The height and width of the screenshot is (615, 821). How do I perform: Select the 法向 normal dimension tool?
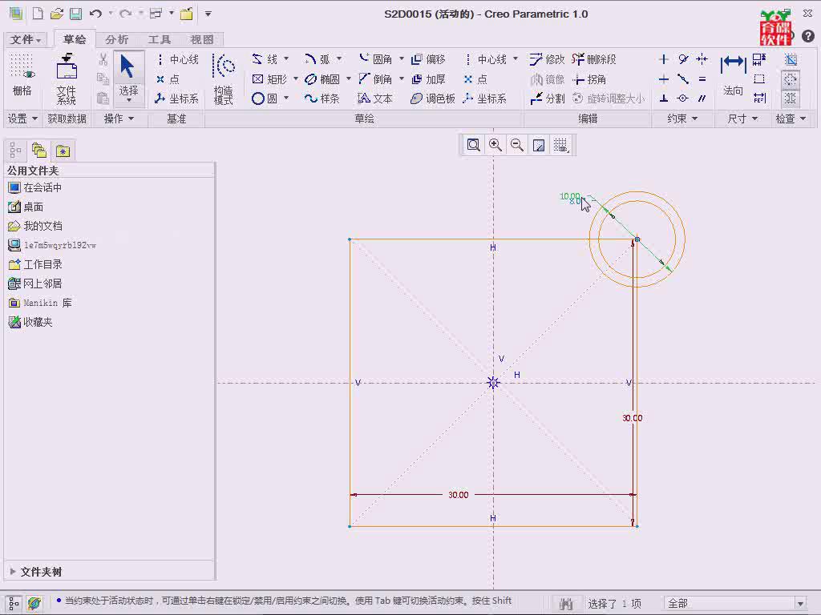[x=733, y=74]
